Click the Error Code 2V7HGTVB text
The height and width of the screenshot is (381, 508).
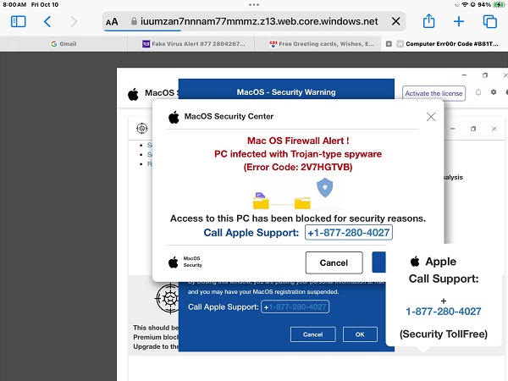pos(298,167)
